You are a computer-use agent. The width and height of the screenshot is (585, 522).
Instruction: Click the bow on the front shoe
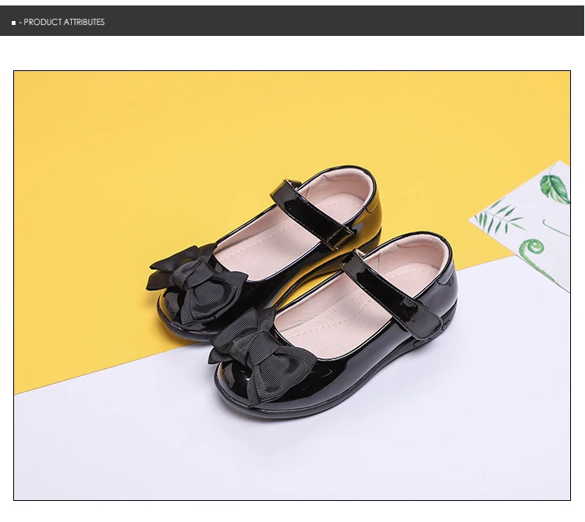click(263, 355)
